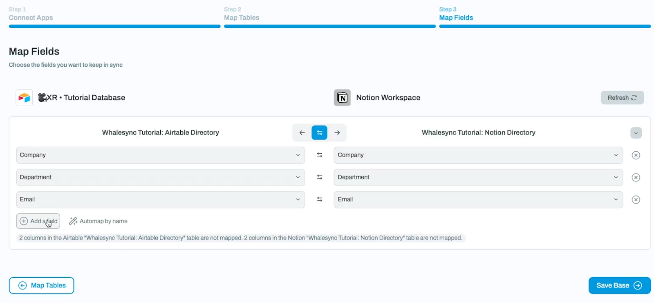
Task: Click the XR Tutorial Database name
Action: tap(81, 98)
